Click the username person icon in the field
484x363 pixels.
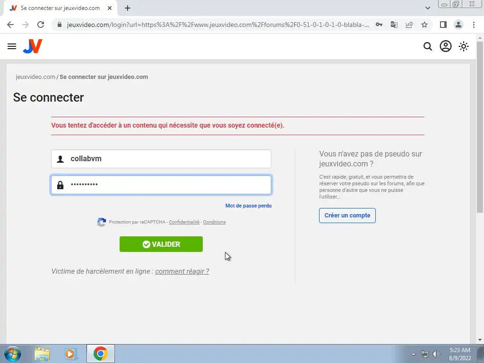click(60, 159)
